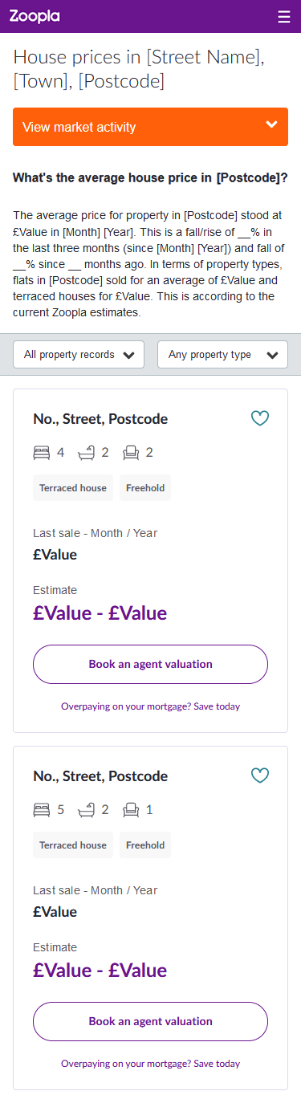Favourite the first property with heart icon

tap(259, 418)
